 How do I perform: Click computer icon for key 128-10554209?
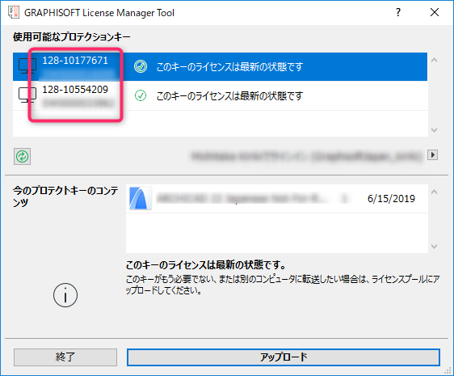pyautogui.click(x=27, y=95)
